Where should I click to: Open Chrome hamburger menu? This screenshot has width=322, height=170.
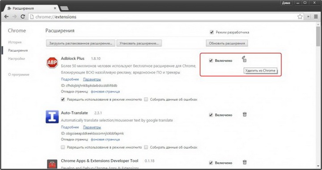[x=316, y=17]
